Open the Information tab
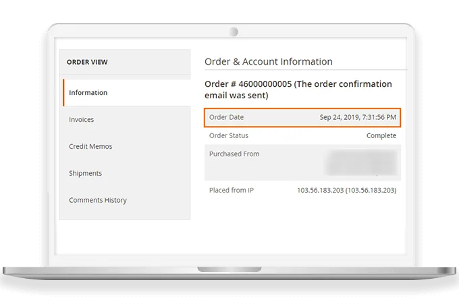459x303 pixels. [x=88, y=93]
